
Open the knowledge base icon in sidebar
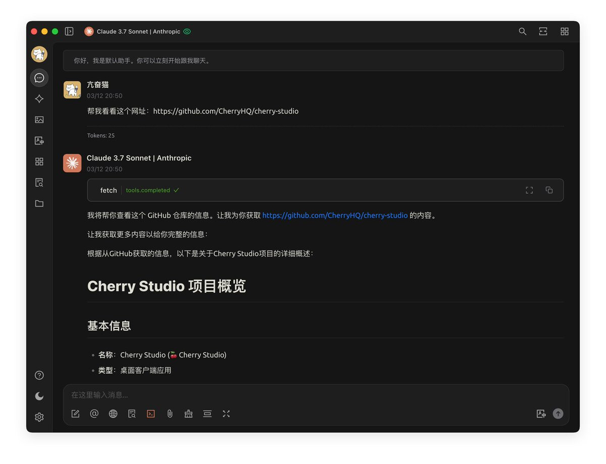click(39, 183)
